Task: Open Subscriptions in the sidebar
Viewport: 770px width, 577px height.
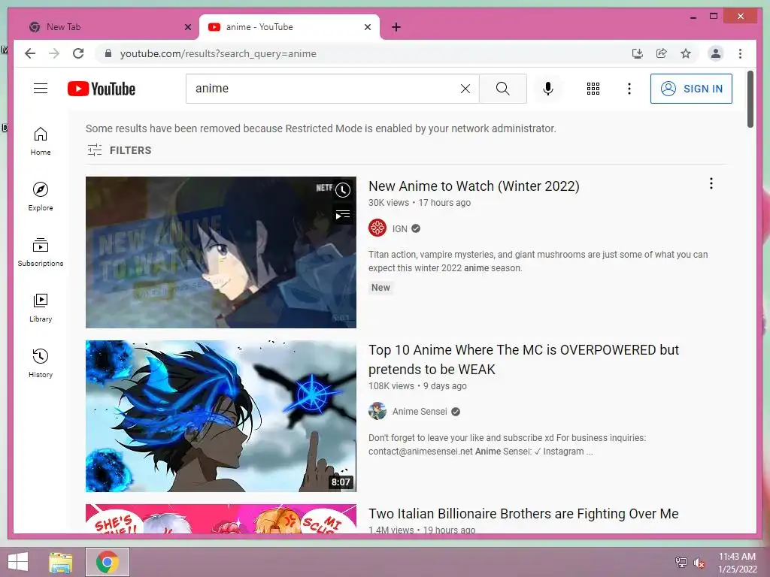Action: 41,252
